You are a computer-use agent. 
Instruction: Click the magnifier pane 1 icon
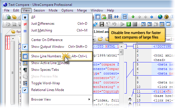point(143,24)
